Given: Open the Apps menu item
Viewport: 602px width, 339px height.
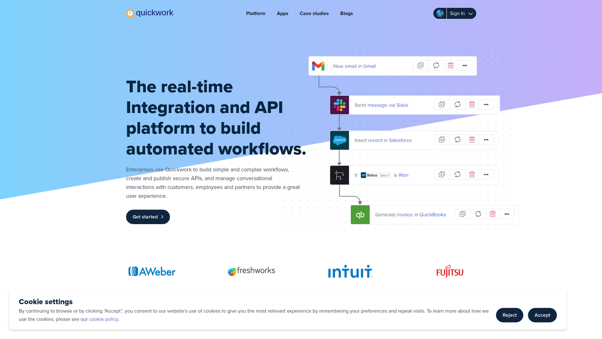Looking at the screenshot, I should pyautogui.click(x=283, y=14).
